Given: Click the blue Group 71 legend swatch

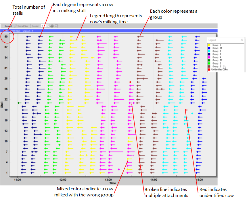Looking at the screenshot, I should [x=209, y=48].
